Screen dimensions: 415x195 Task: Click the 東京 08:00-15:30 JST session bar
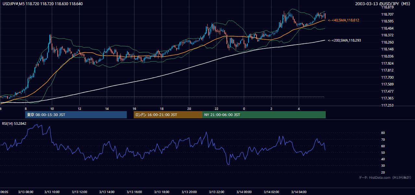tap(76, 115)
